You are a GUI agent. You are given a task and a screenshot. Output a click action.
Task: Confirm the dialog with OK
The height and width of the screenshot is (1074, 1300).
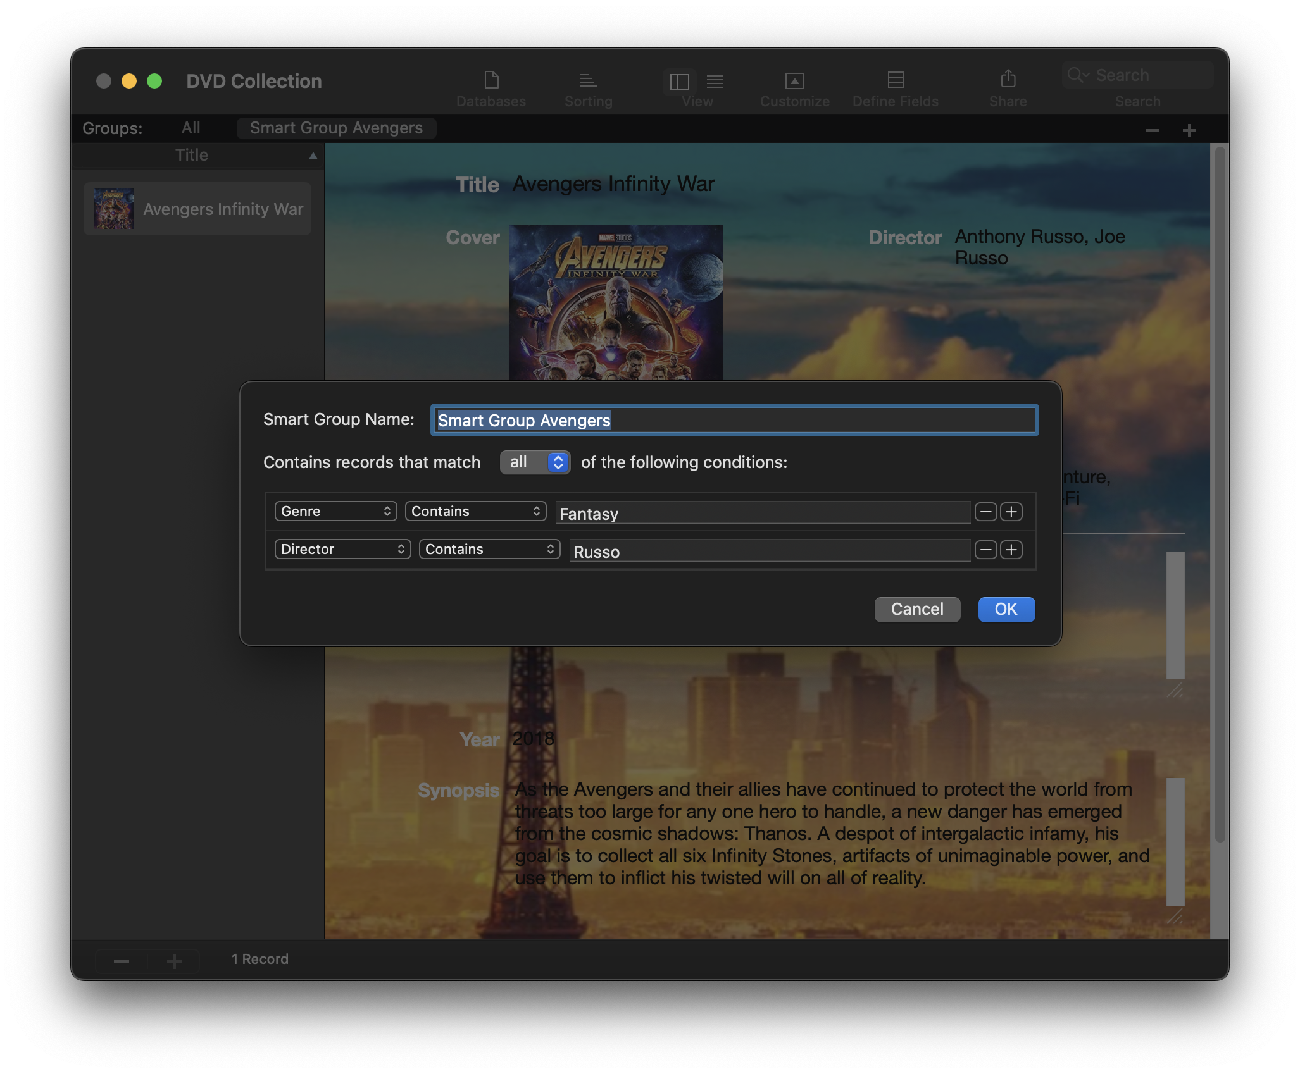(x=1006, y=609)
